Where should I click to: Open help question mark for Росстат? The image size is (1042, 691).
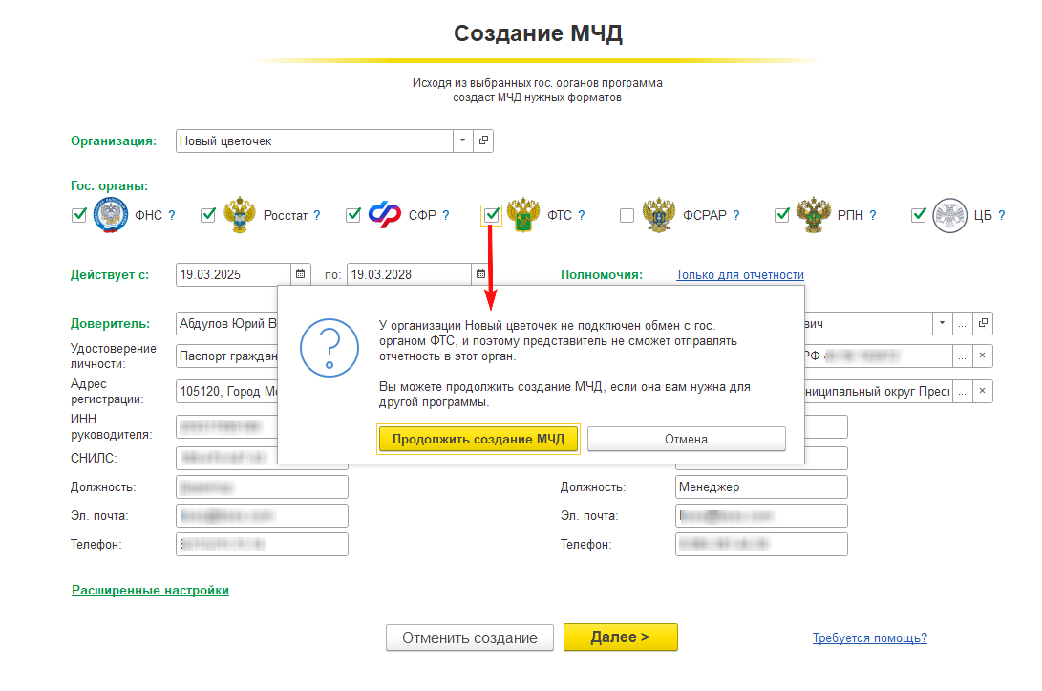[317, 215]
